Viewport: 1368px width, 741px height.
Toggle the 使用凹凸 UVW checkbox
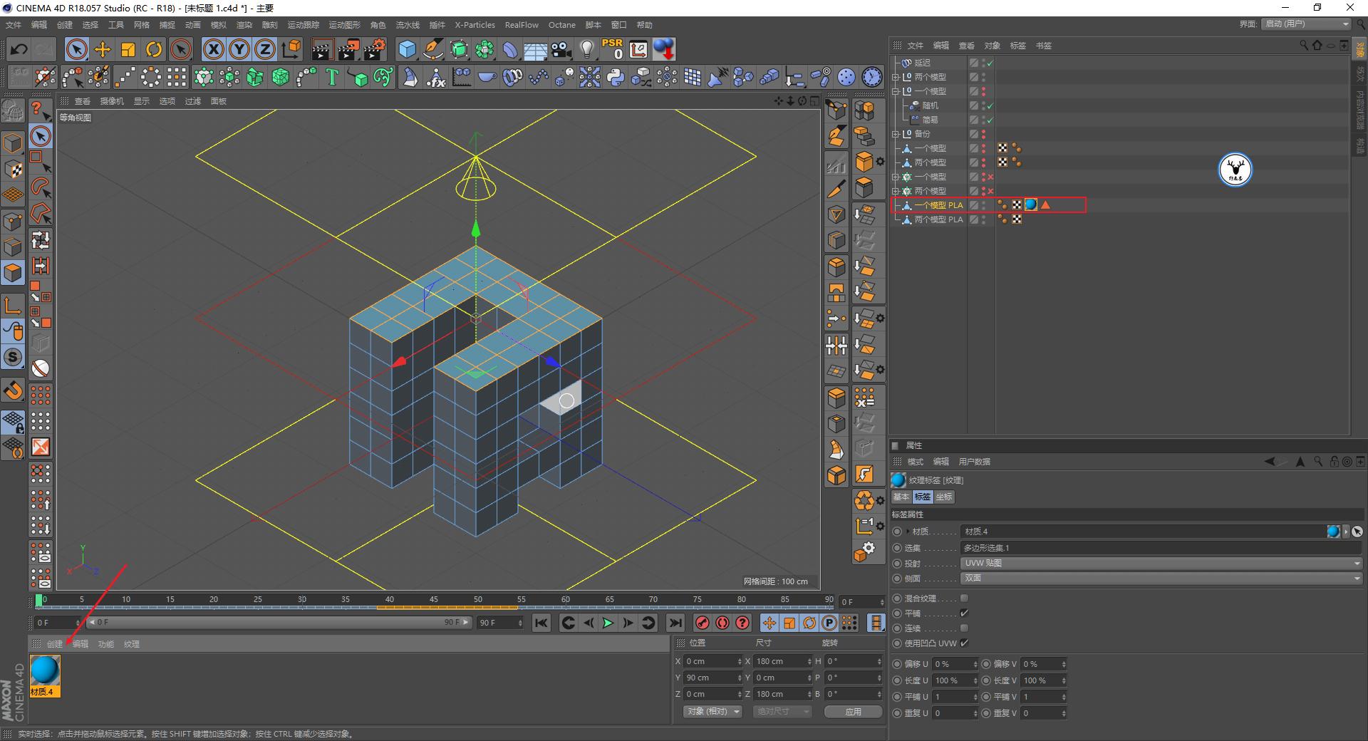click(x=964, y=643)
